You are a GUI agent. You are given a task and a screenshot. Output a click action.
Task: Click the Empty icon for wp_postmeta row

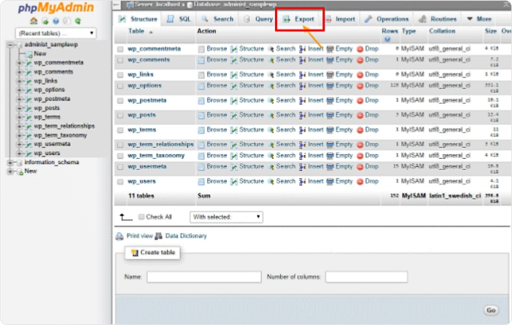coord(330,100)
